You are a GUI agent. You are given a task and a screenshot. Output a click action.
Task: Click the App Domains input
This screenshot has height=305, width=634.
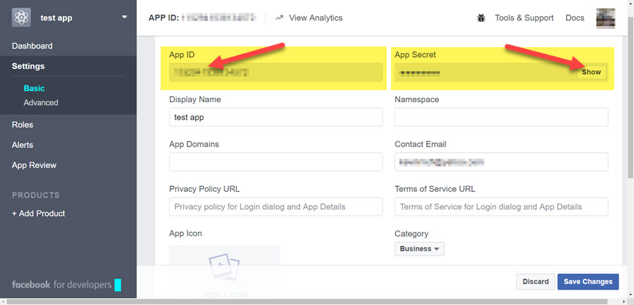275,162
